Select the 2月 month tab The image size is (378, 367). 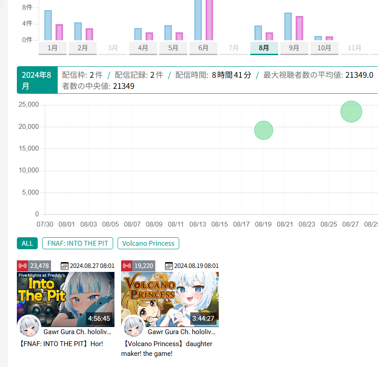coord(83,48)
